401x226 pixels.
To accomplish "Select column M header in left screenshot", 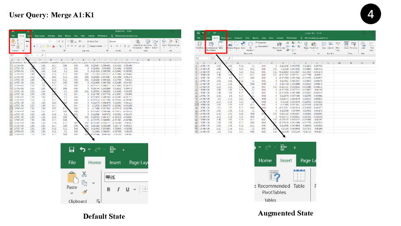I will point(149,60).
